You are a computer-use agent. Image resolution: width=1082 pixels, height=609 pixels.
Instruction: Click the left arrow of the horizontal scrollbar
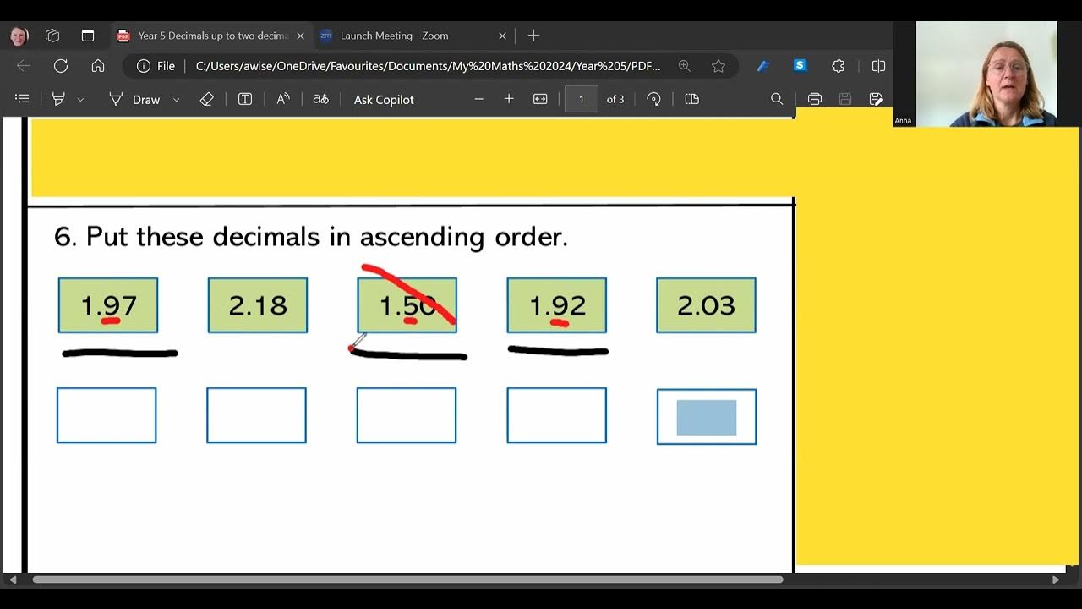coord(13,579)
